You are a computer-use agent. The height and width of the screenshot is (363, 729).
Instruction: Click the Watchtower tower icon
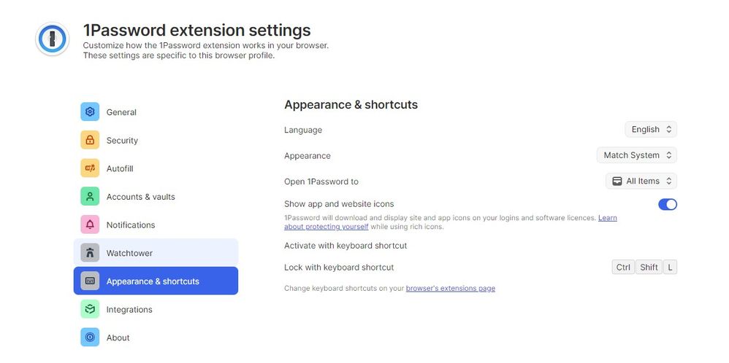click(x=90, y=253)
